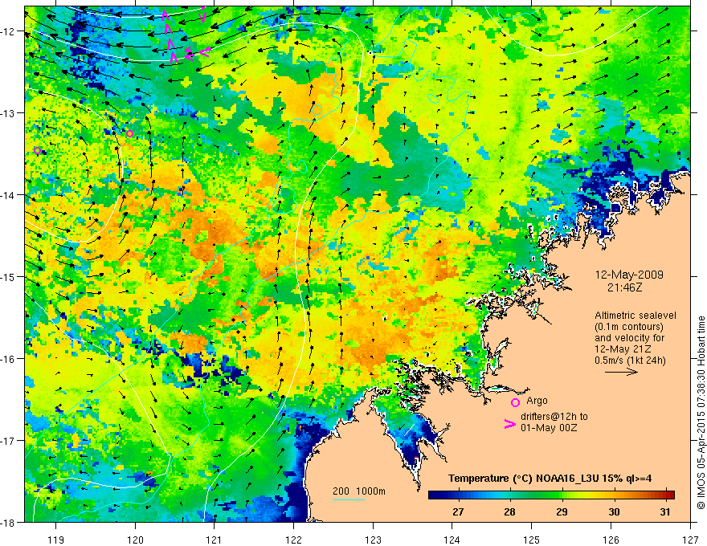Viewport: 707px width, 546px height.
Task: Click the "200 1000m" depth label
Action: pos(359,491)
